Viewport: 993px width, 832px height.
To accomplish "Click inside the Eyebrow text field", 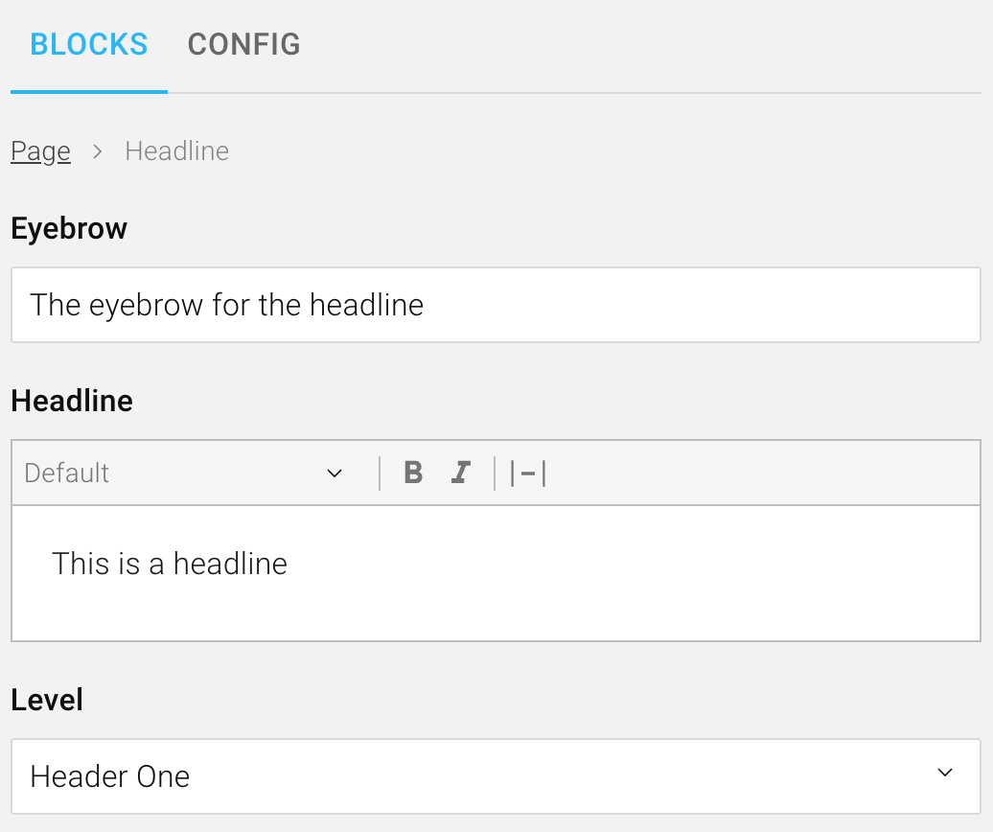I will 495,305.
